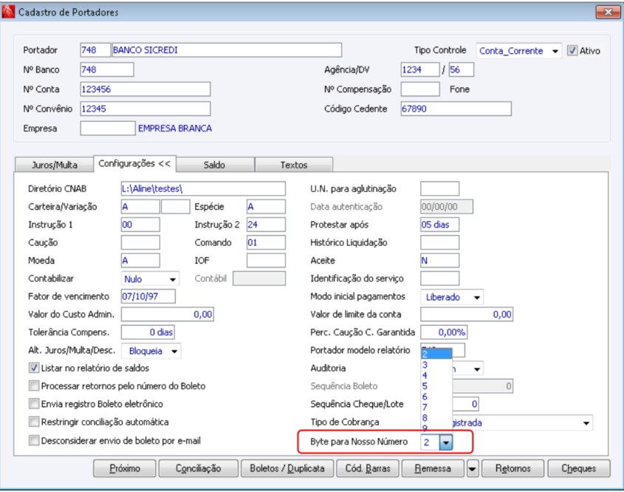This screenshot has height=492, width=624.
Task: Choose option 6 in the byte list
Action: 436,397
